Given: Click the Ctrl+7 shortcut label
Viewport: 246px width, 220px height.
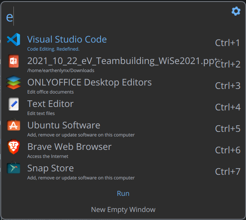Looking at the screenshot, I should 228,172.
